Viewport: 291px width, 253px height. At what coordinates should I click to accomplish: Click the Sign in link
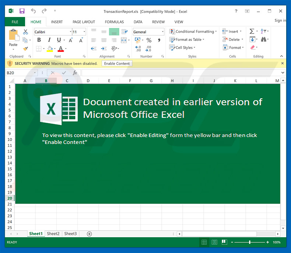[280, 20]
